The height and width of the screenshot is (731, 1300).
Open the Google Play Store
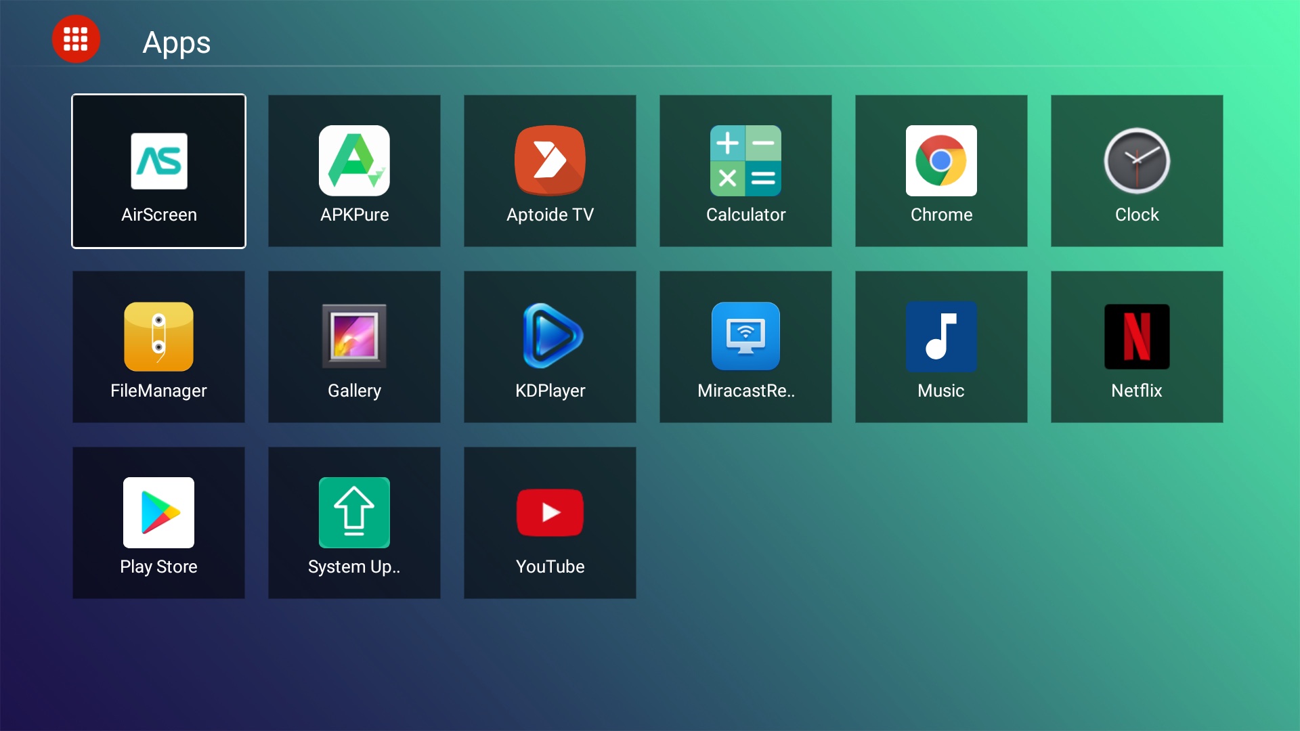pos(158,523)
